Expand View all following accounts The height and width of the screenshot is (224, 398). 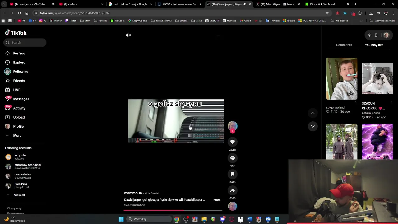point(19,195)
